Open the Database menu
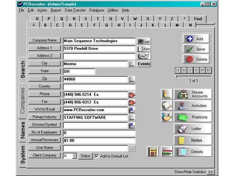This screenshot has width=234, height=176. [x=97, y=10]
